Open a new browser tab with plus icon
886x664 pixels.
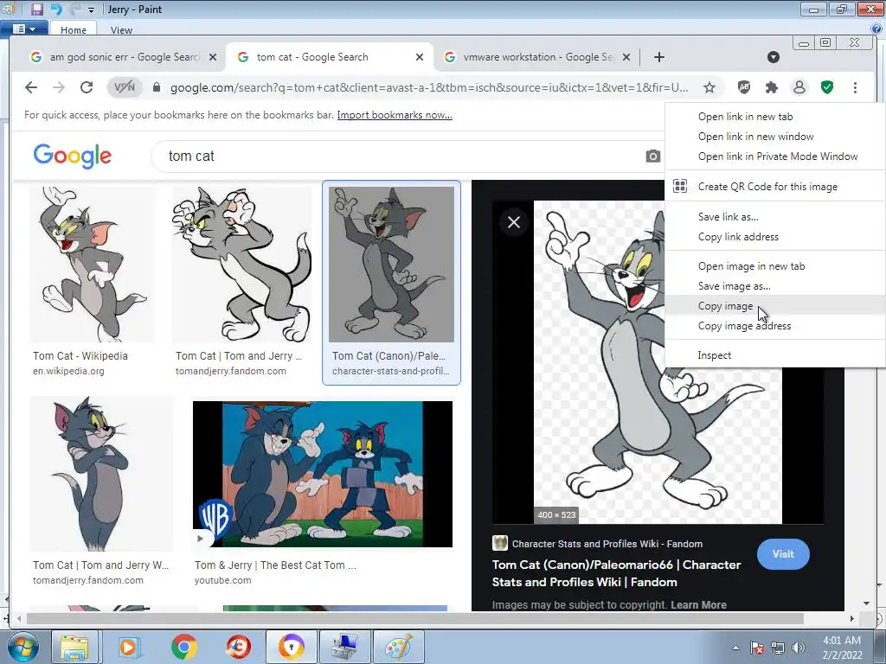pos(658,57)
